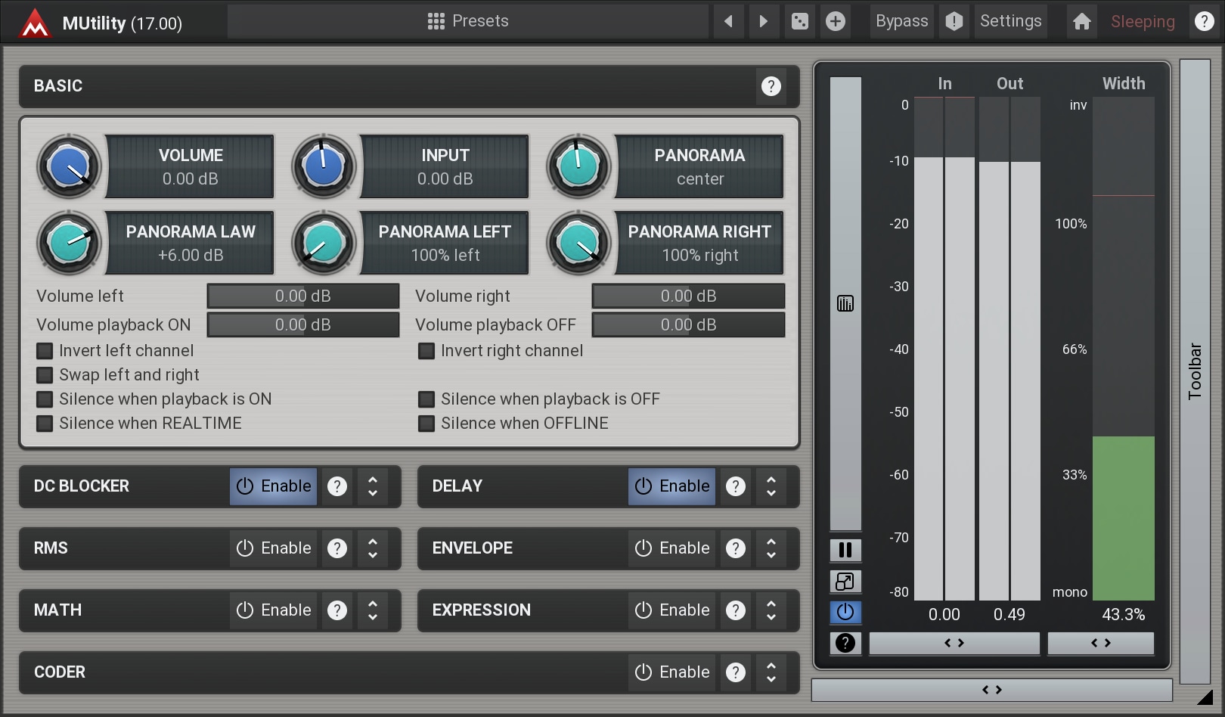1225x717 pixels.
Task: Click the meter pop-out window icon
Action: (845, 582)
